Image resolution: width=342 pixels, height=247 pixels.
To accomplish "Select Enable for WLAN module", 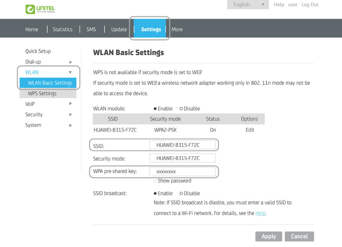I will pyautogui.click(x=155, y=109).
